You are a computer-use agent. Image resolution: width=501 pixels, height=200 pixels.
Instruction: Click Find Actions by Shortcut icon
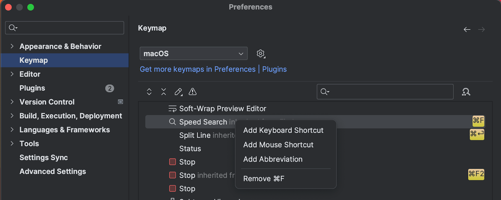(466, 92)
